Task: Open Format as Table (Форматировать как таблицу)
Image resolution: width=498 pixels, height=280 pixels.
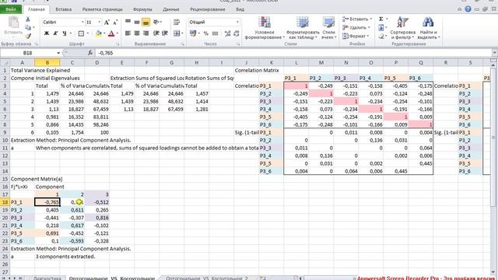Action: pyautogui.click(x=303, y=28)
